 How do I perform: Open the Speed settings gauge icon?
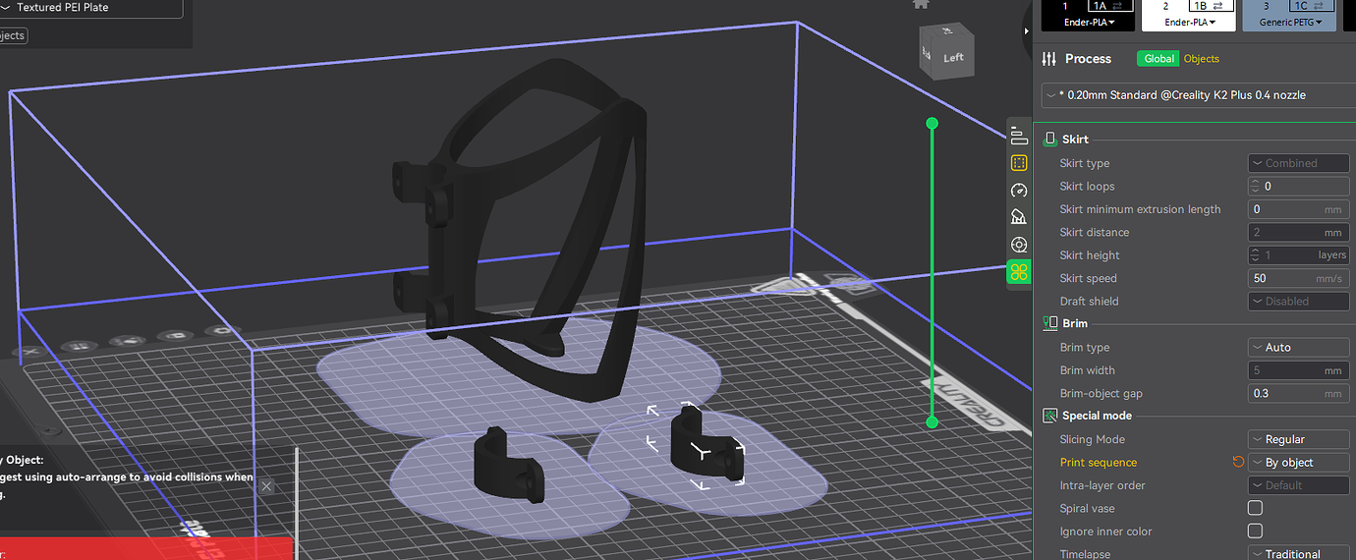click(1019, 191)
